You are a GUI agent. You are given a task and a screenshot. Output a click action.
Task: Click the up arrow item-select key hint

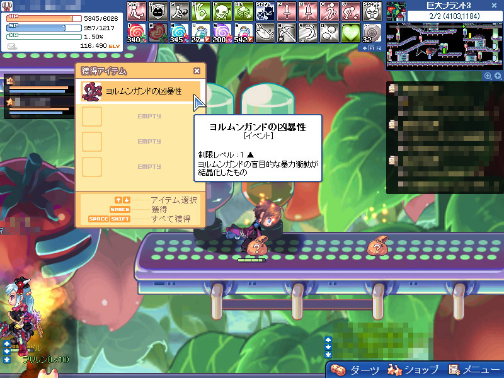pos(118,200)
